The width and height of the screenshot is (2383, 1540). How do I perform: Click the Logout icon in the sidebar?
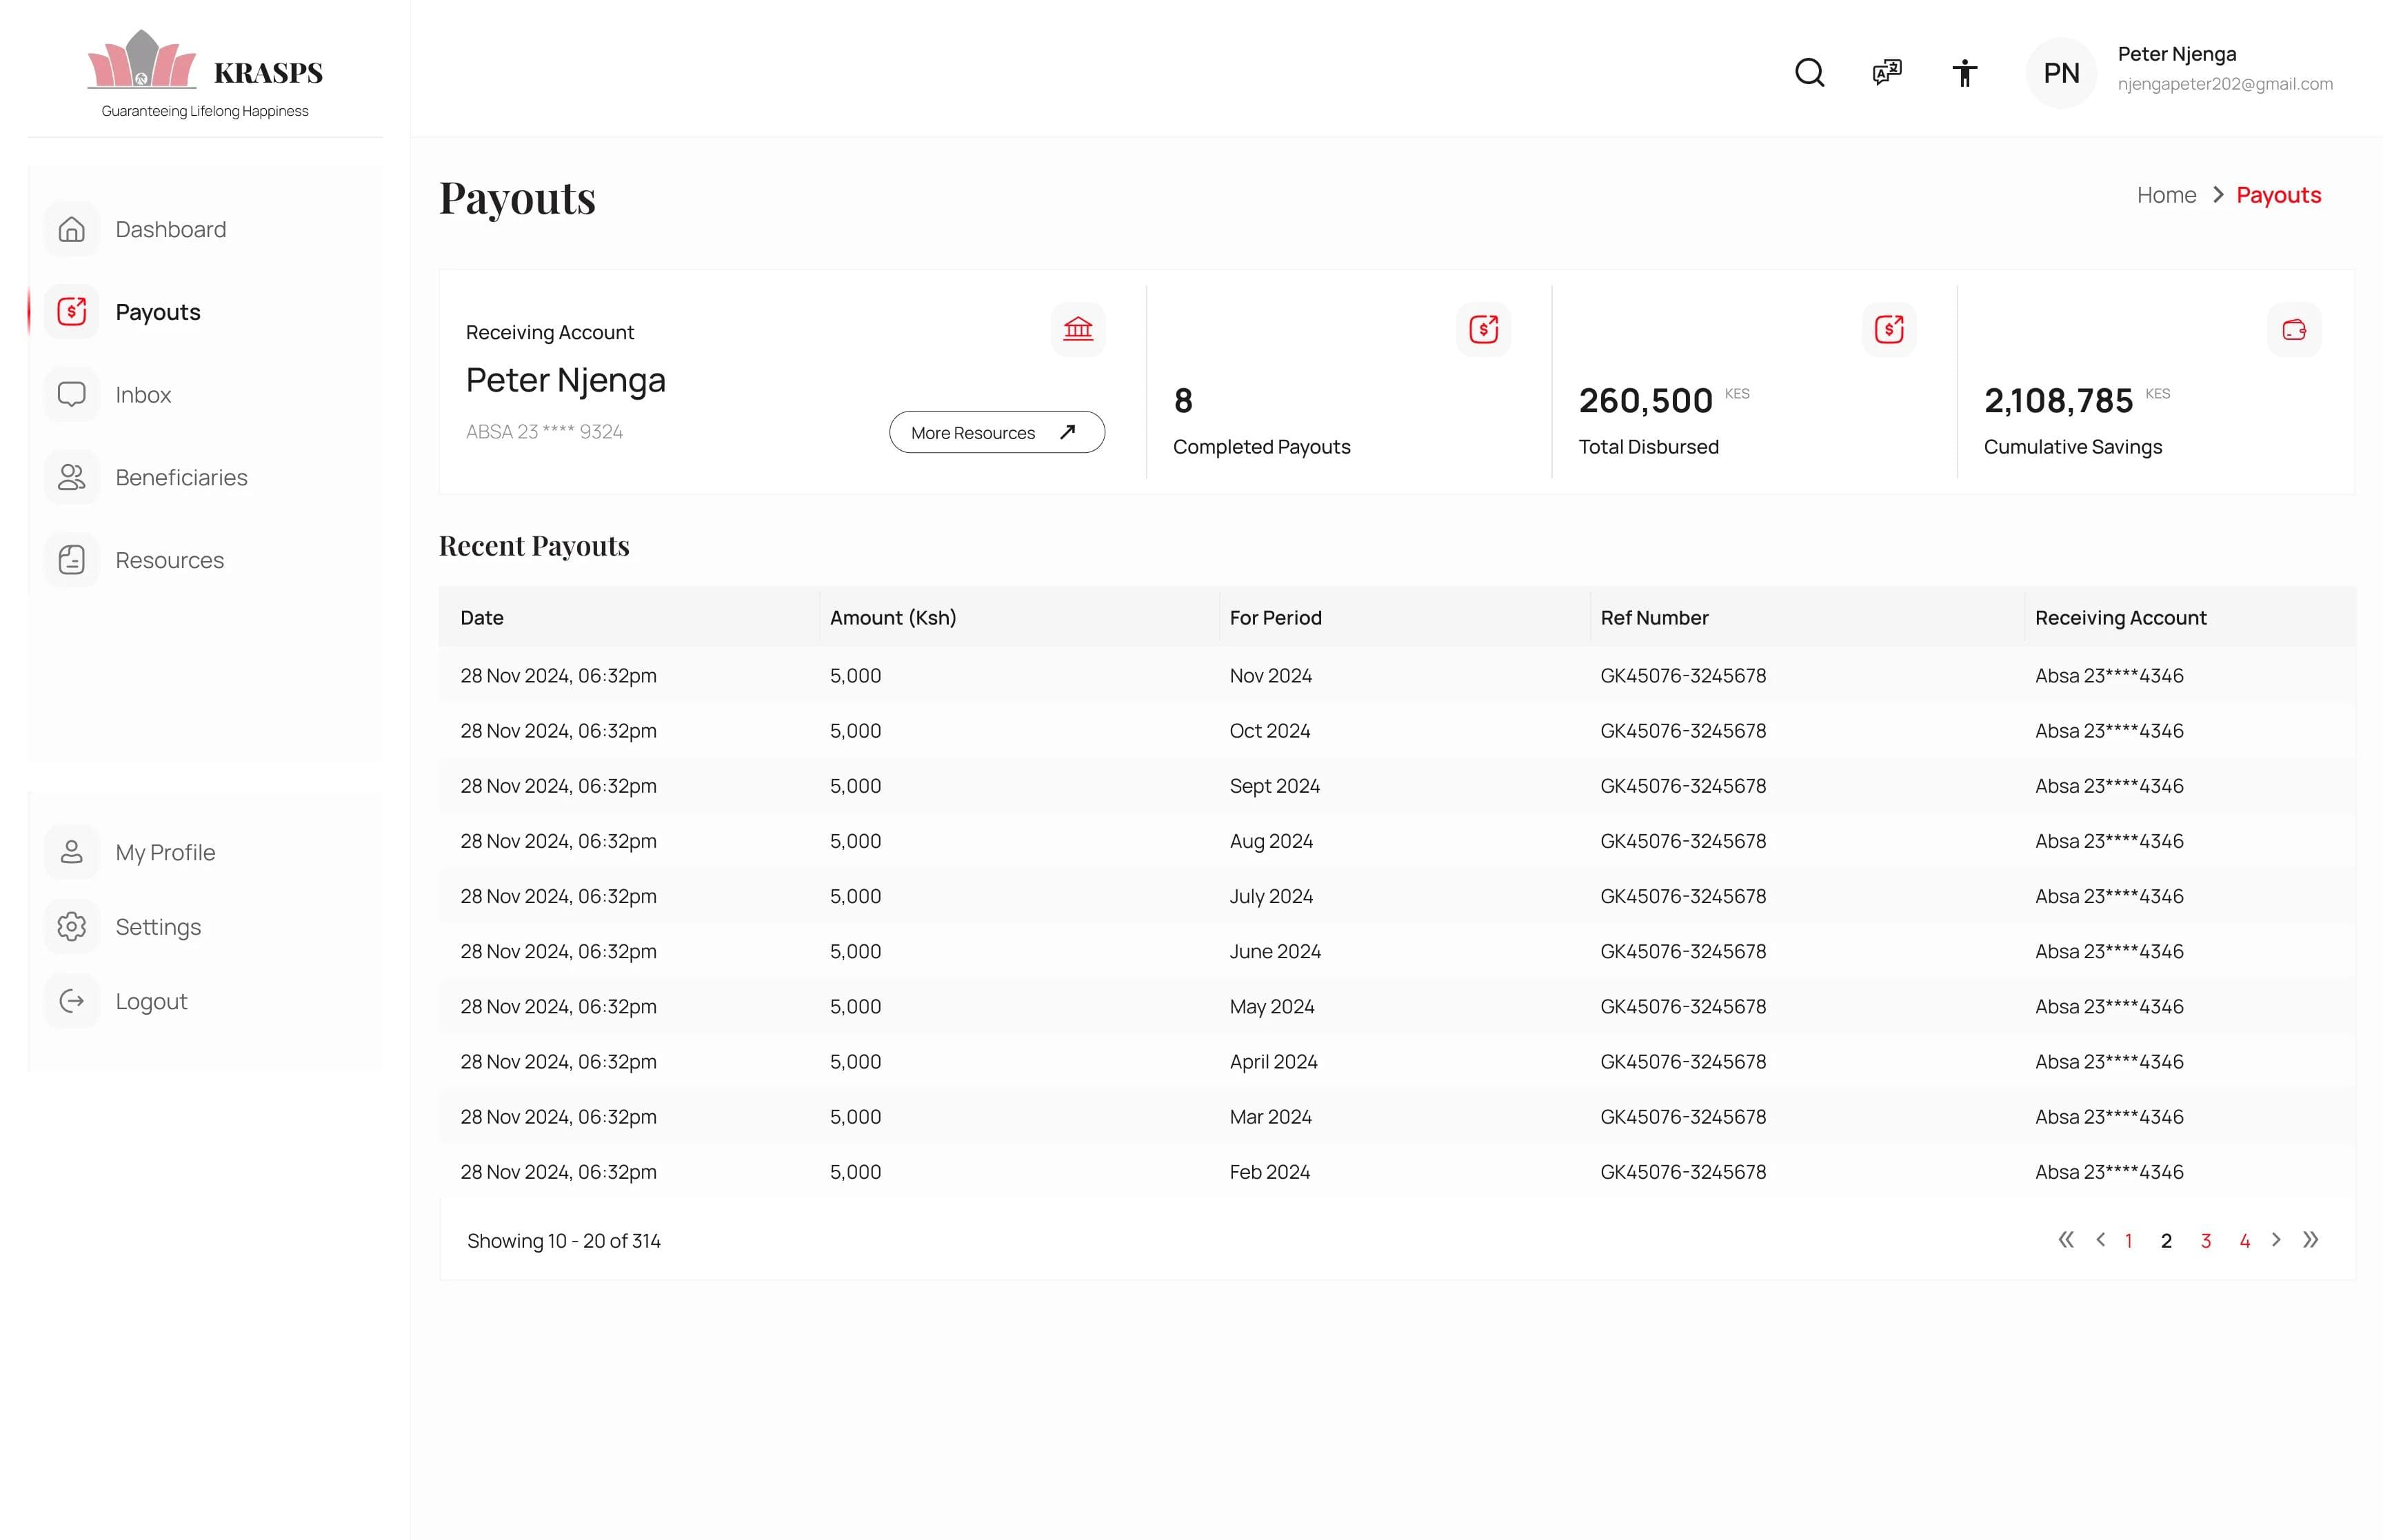71,1001
